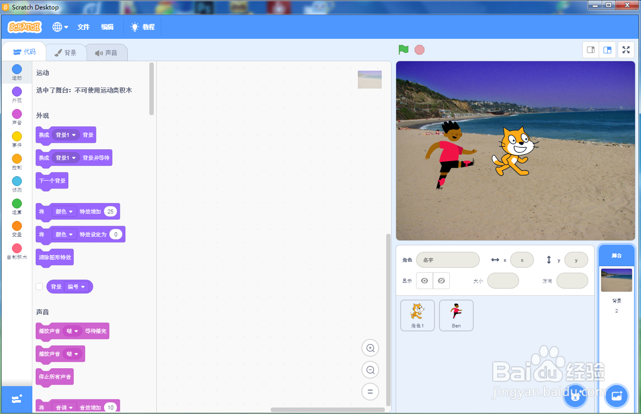Click the 停止所有声音 block
The image size is (641, 414).
pyautogui.click(x=55, y=377)
